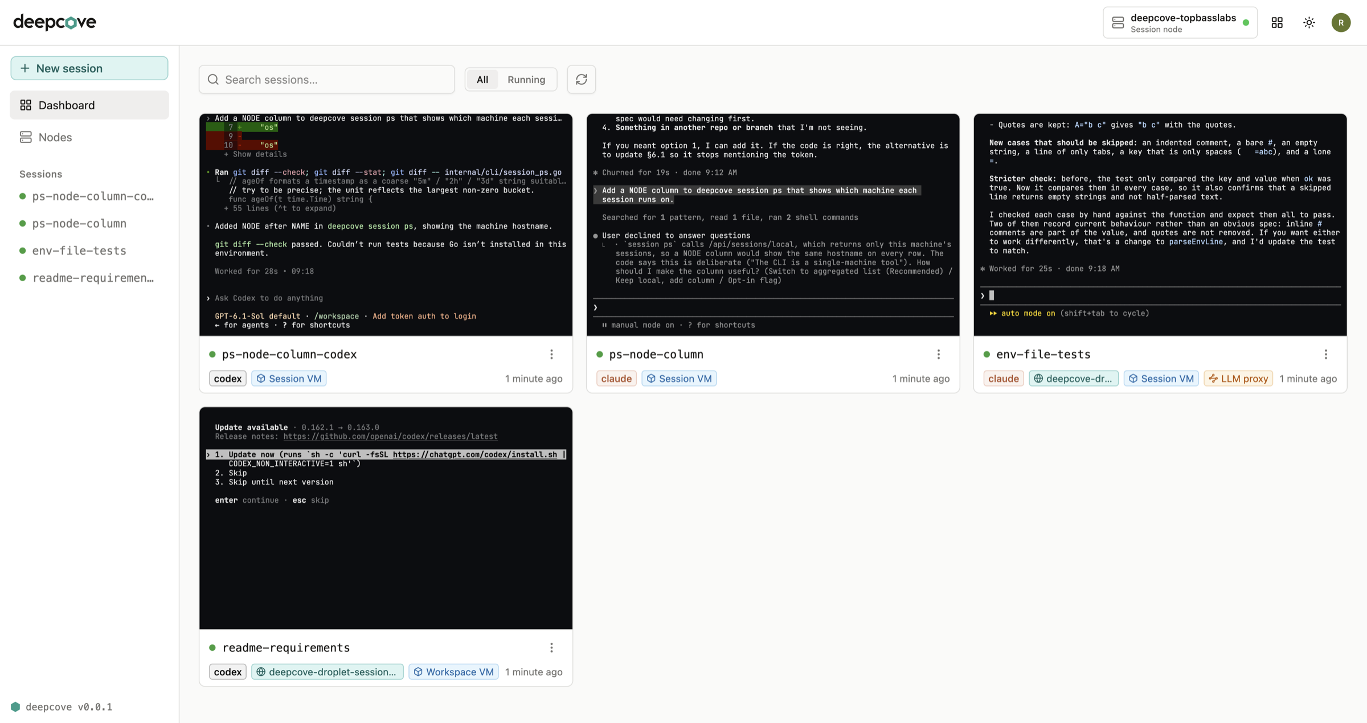Image resolution: width=1367 pixels, height=723 pixels.
Task: Open env-file-tests in Sessions list
Action: pos(89,250)
